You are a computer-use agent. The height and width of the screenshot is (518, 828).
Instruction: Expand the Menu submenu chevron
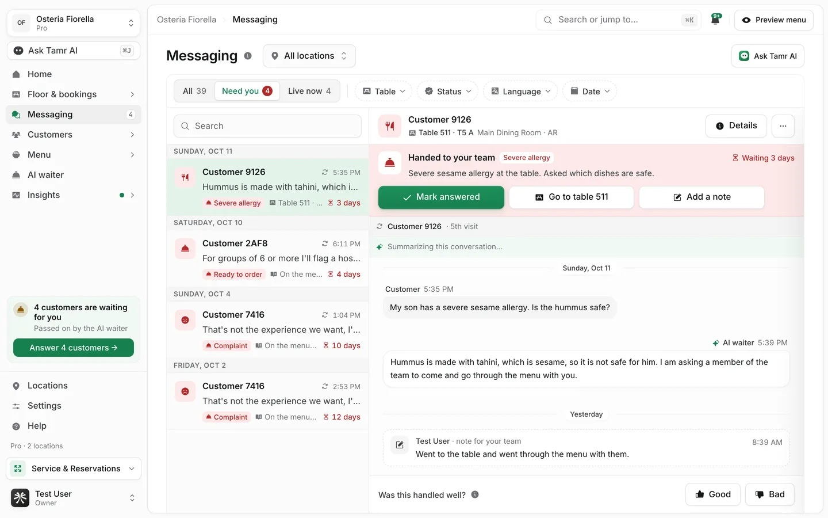click(132, 155)
